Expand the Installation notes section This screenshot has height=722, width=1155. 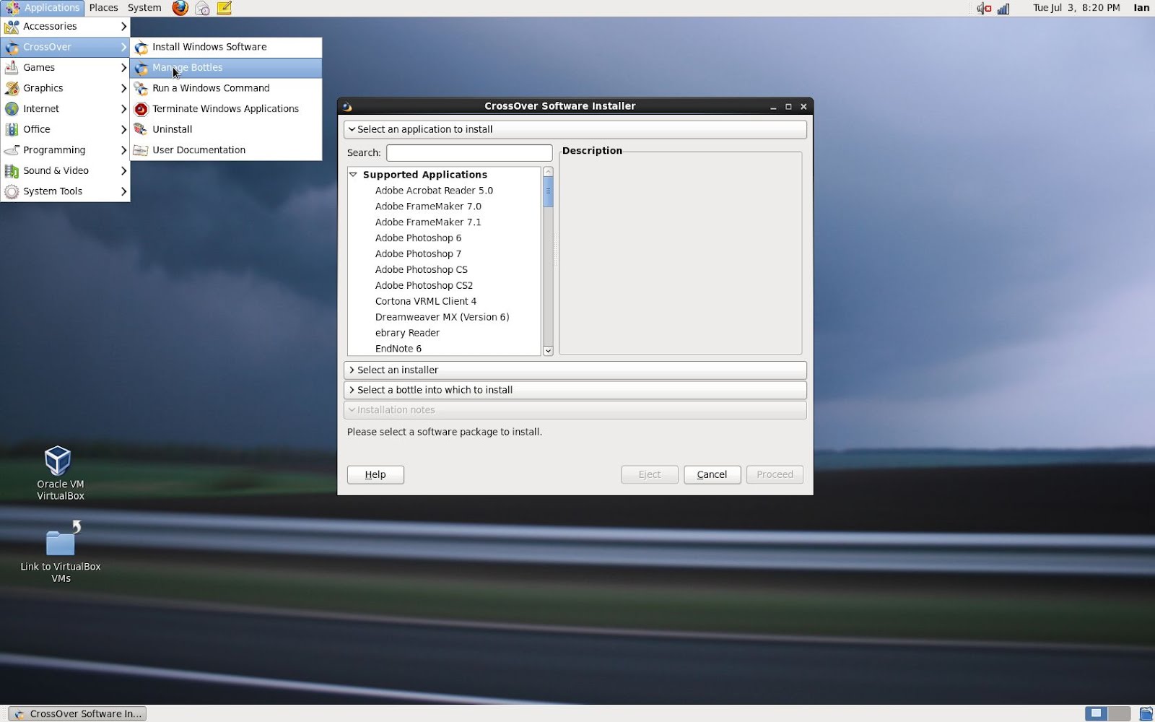[x=575, y=410]
